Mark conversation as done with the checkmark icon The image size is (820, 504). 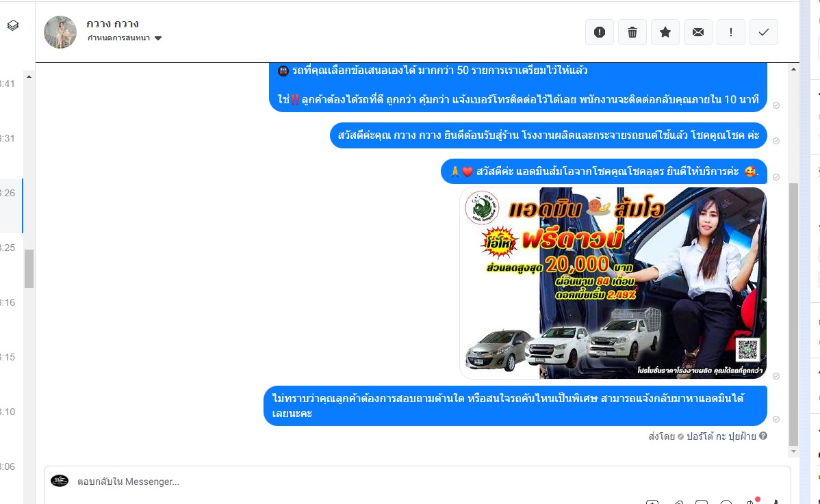pyautogui.click(x=763, y=32)
